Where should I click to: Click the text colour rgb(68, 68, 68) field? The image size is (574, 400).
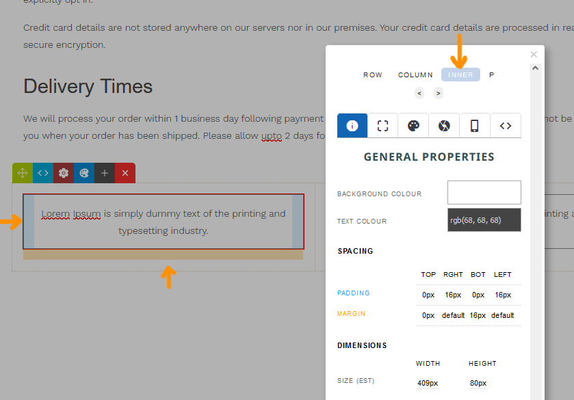[484, 220]
